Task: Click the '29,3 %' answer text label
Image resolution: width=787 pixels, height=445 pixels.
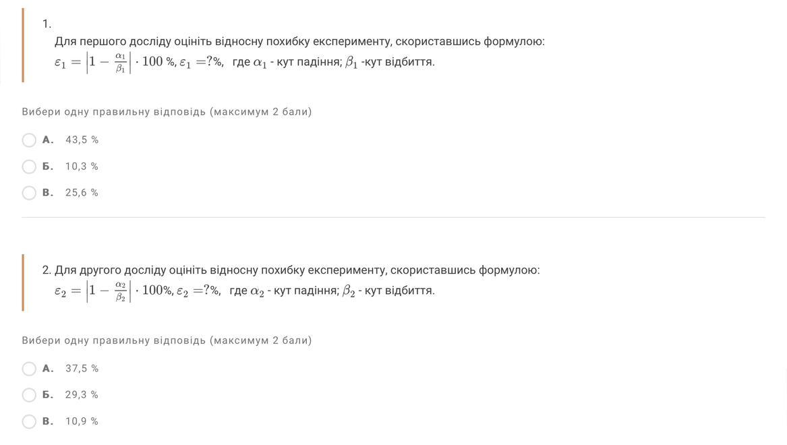Action: tap(82, 395)
